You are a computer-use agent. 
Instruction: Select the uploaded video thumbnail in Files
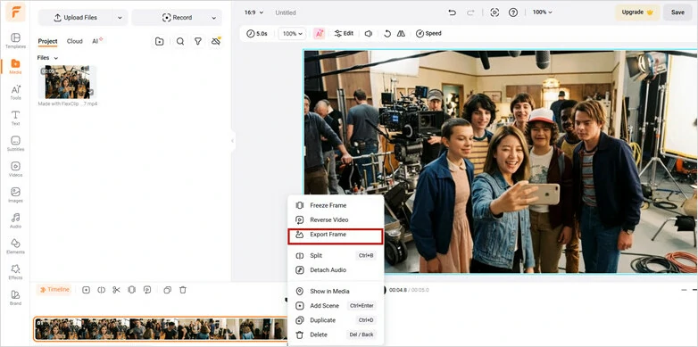(67, 82)
